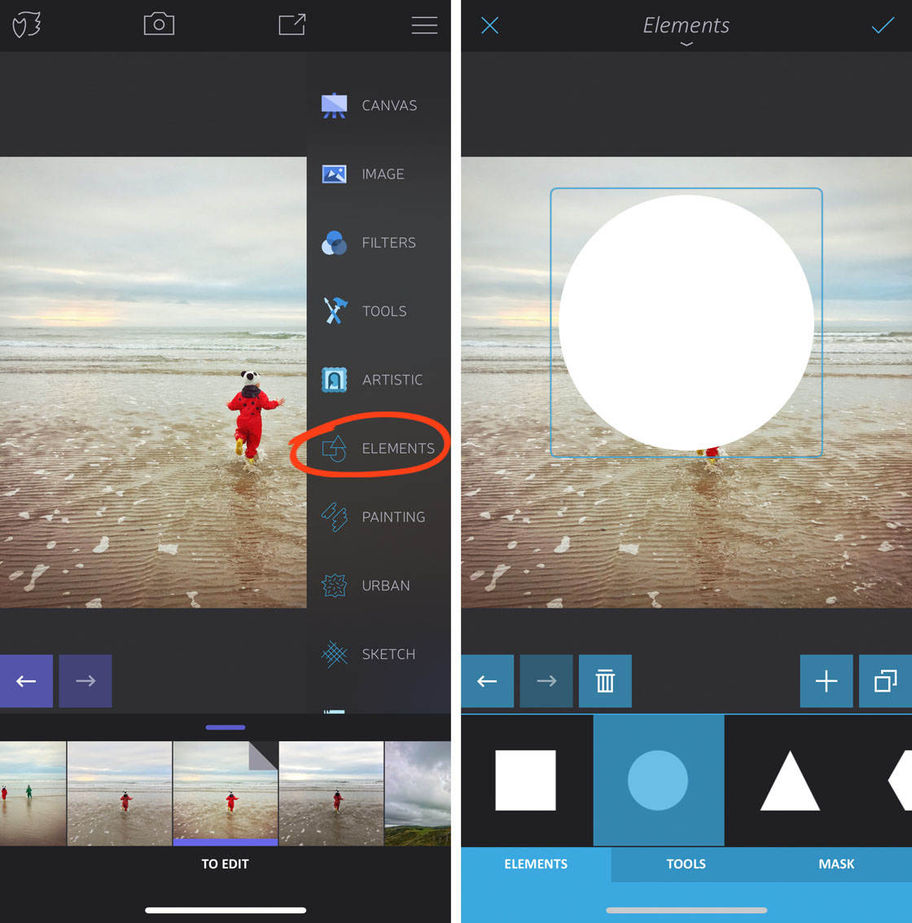This screenshot has width=912, height=923.
Task: Open the FILTERS menu label
Action: coord(389,243)
